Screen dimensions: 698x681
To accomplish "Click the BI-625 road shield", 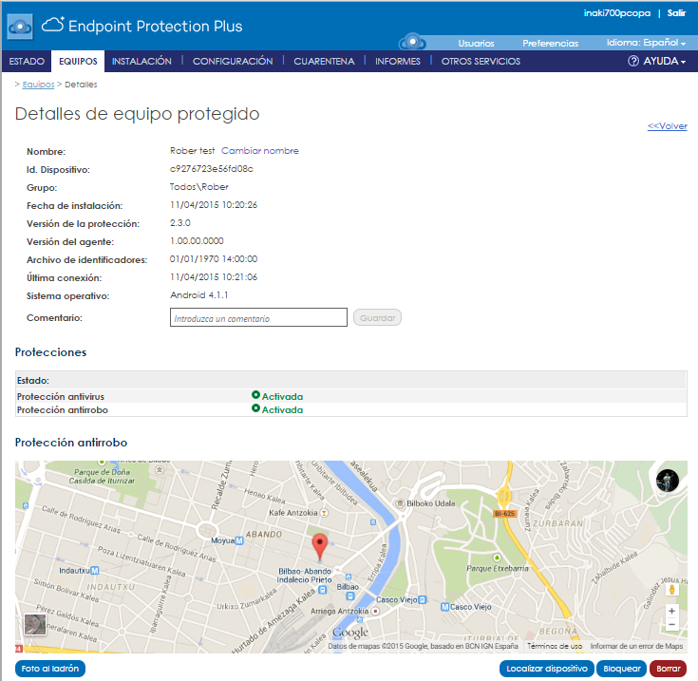I will tap(505, 514).
